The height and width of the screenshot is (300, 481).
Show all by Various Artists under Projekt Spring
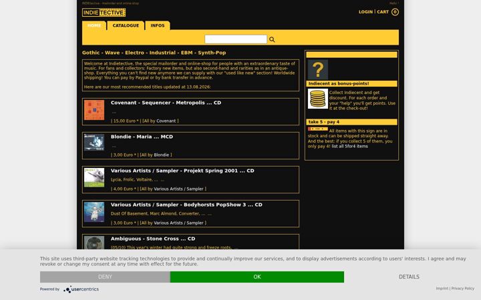click(x=178, y=189)
